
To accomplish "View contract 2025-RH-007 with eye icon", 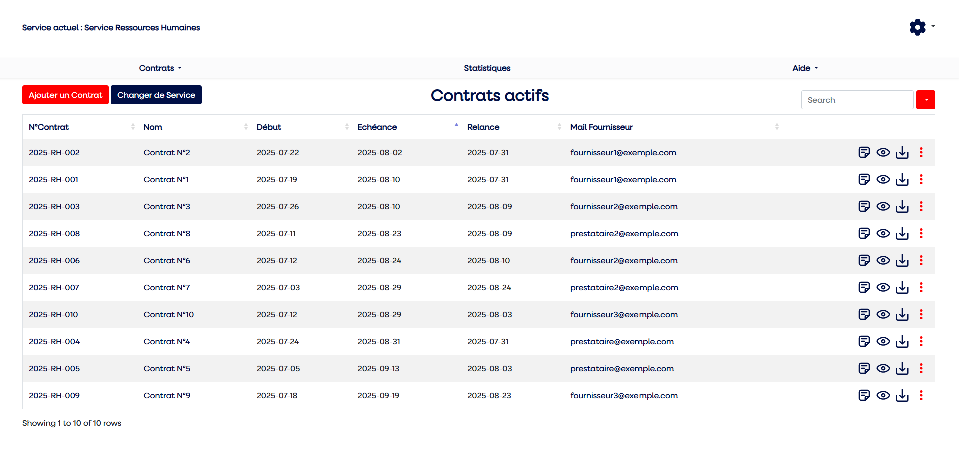I will point(883,287).
